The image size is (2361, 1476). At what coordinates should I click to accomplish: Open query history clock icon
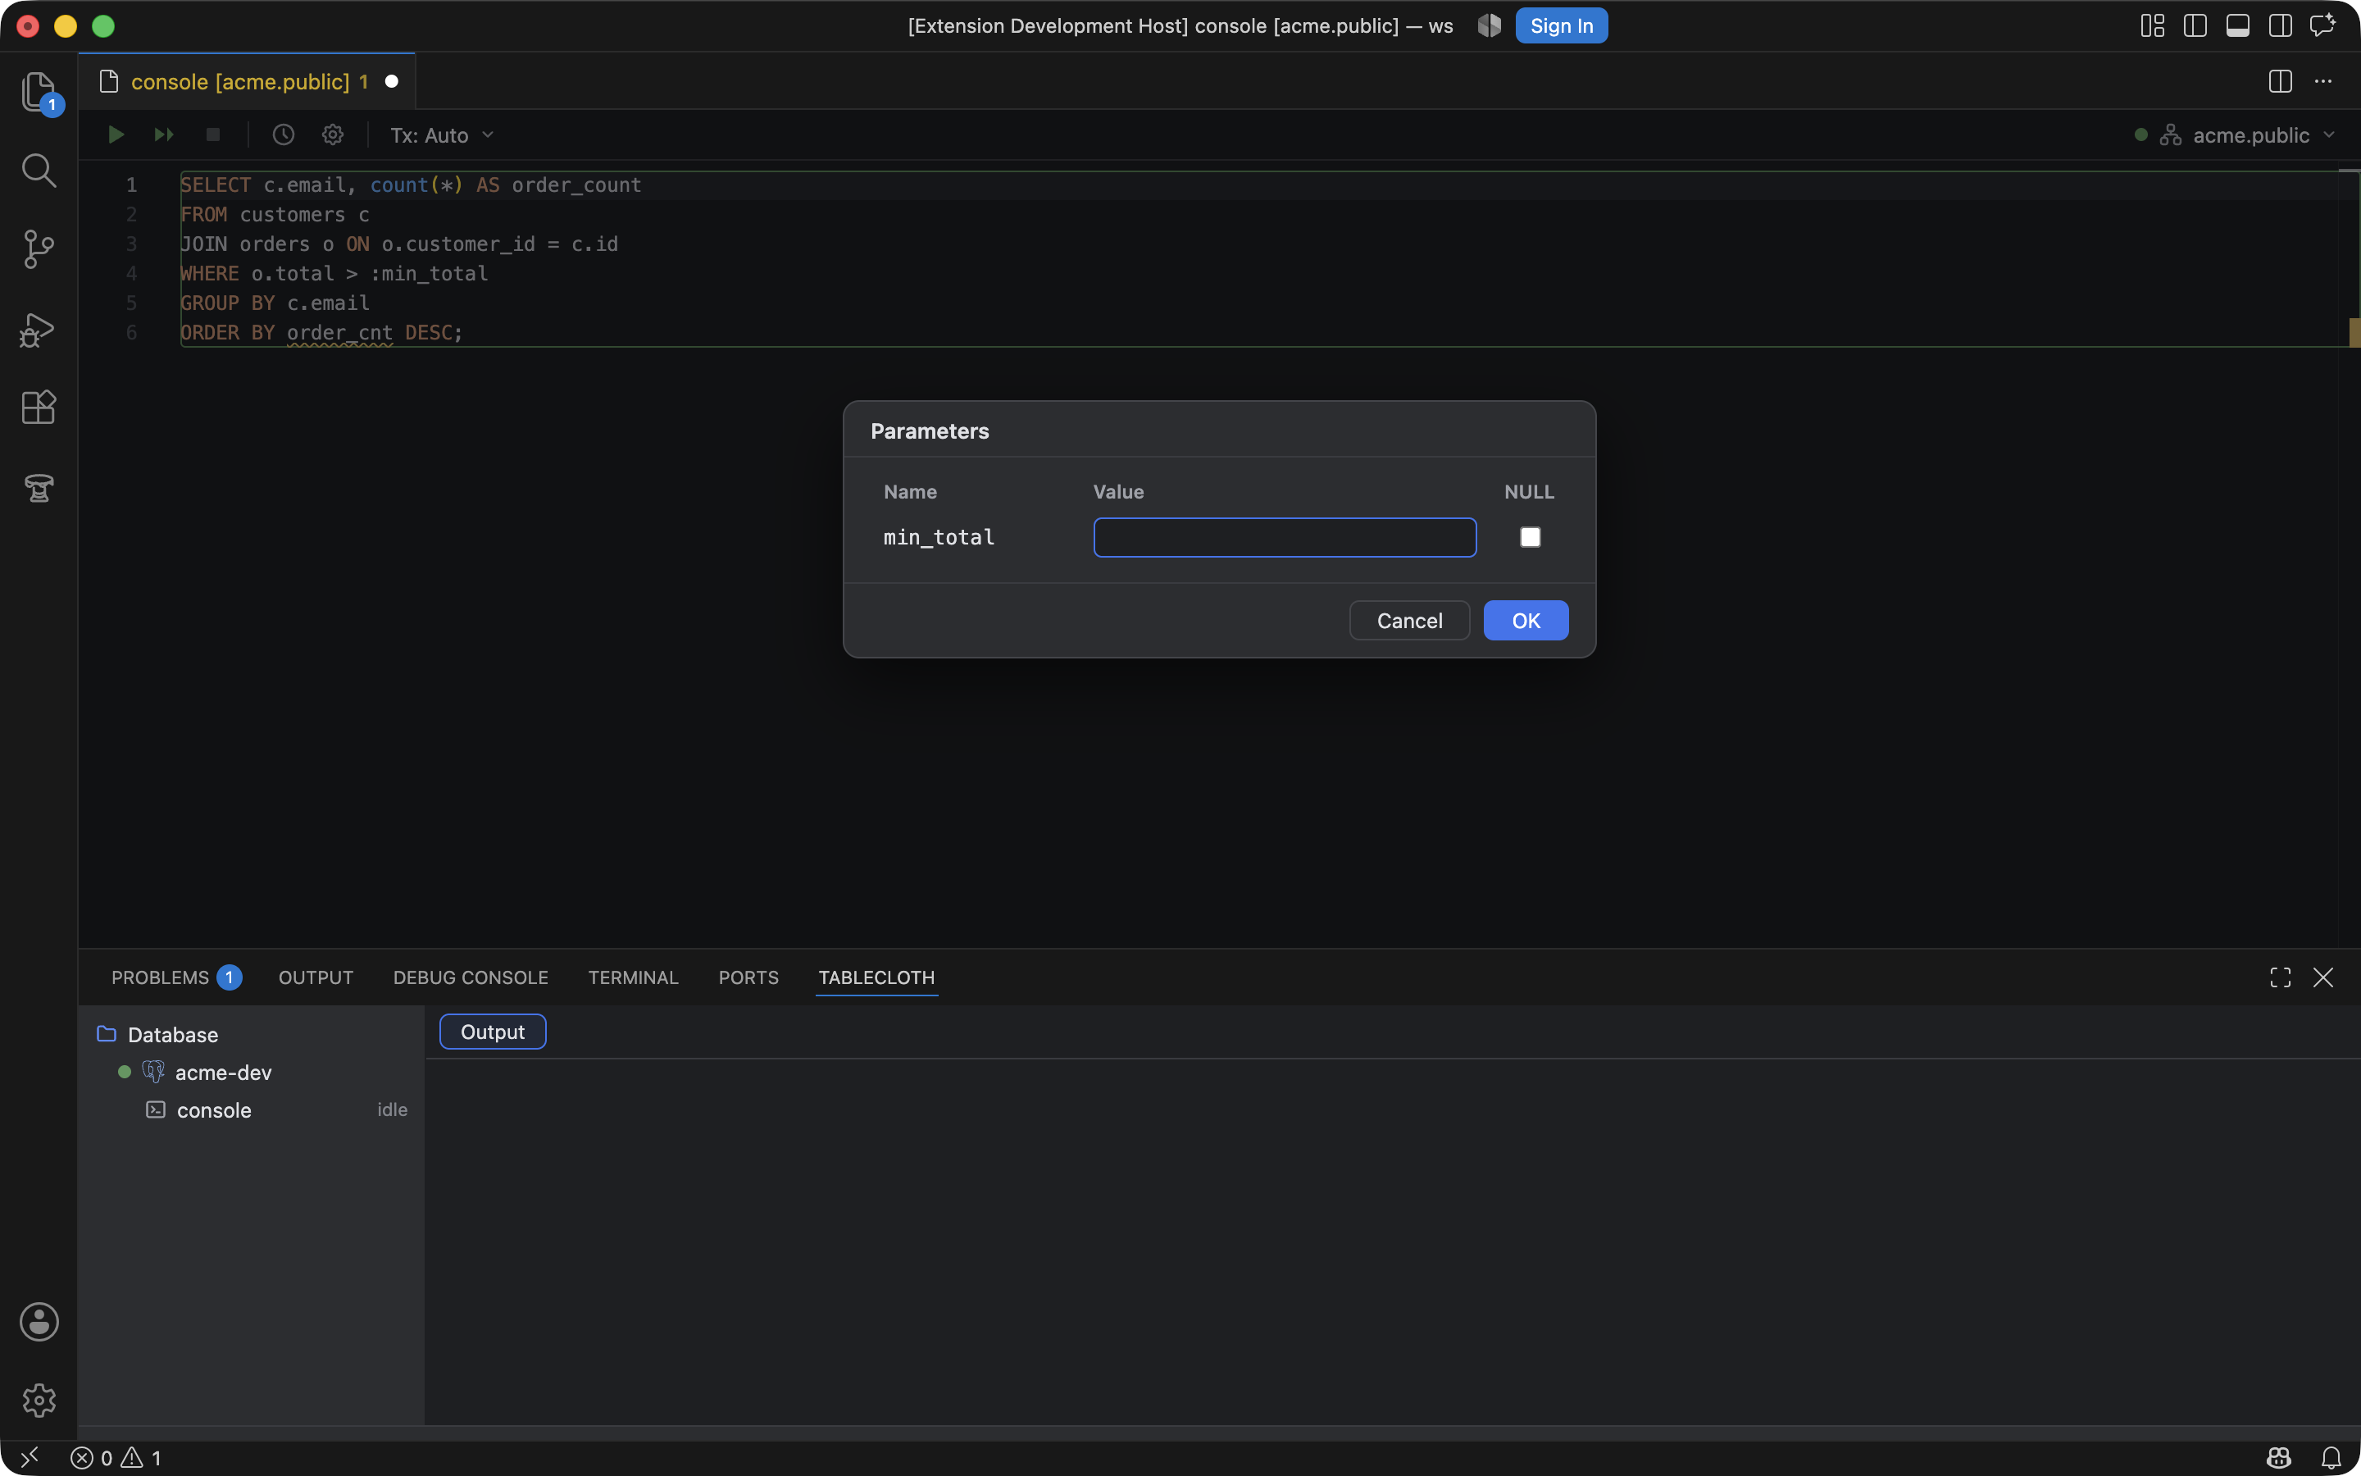click(x=283, y=134)
